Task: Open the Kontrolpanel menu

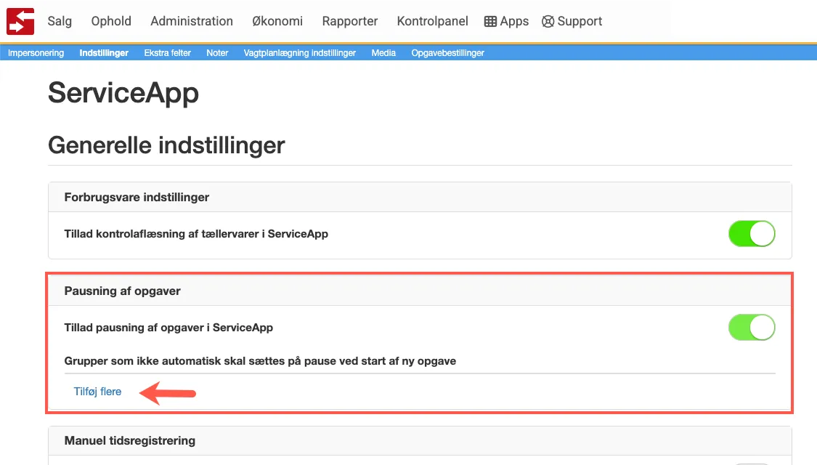Action: click(x=432, y=21)
